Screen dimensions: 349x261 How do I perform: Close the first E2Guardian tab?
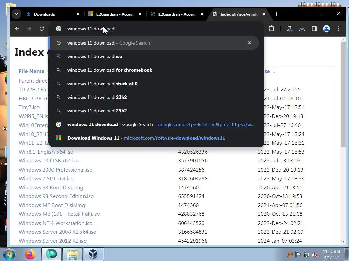pos(140,14)
